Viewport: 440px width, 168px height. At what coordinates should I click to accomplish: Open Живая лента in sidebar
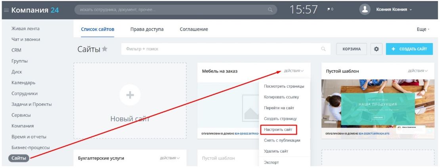pyautogui.click(x=25, y=29)
